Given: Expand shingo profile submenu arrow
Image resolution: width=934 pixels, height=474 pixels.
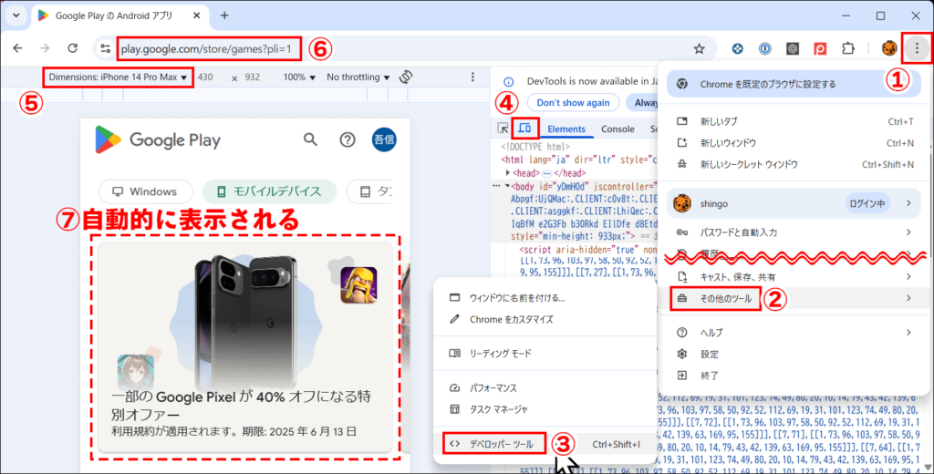Looking at the screenshot, I should [x=908, y=203].
